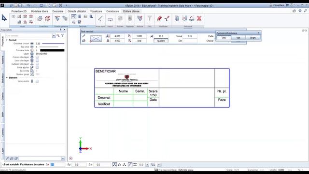Image resolution: width=309 pixels, height=174 pixels.
Task: Open the Format A16 field
Action: click(190, 36)
